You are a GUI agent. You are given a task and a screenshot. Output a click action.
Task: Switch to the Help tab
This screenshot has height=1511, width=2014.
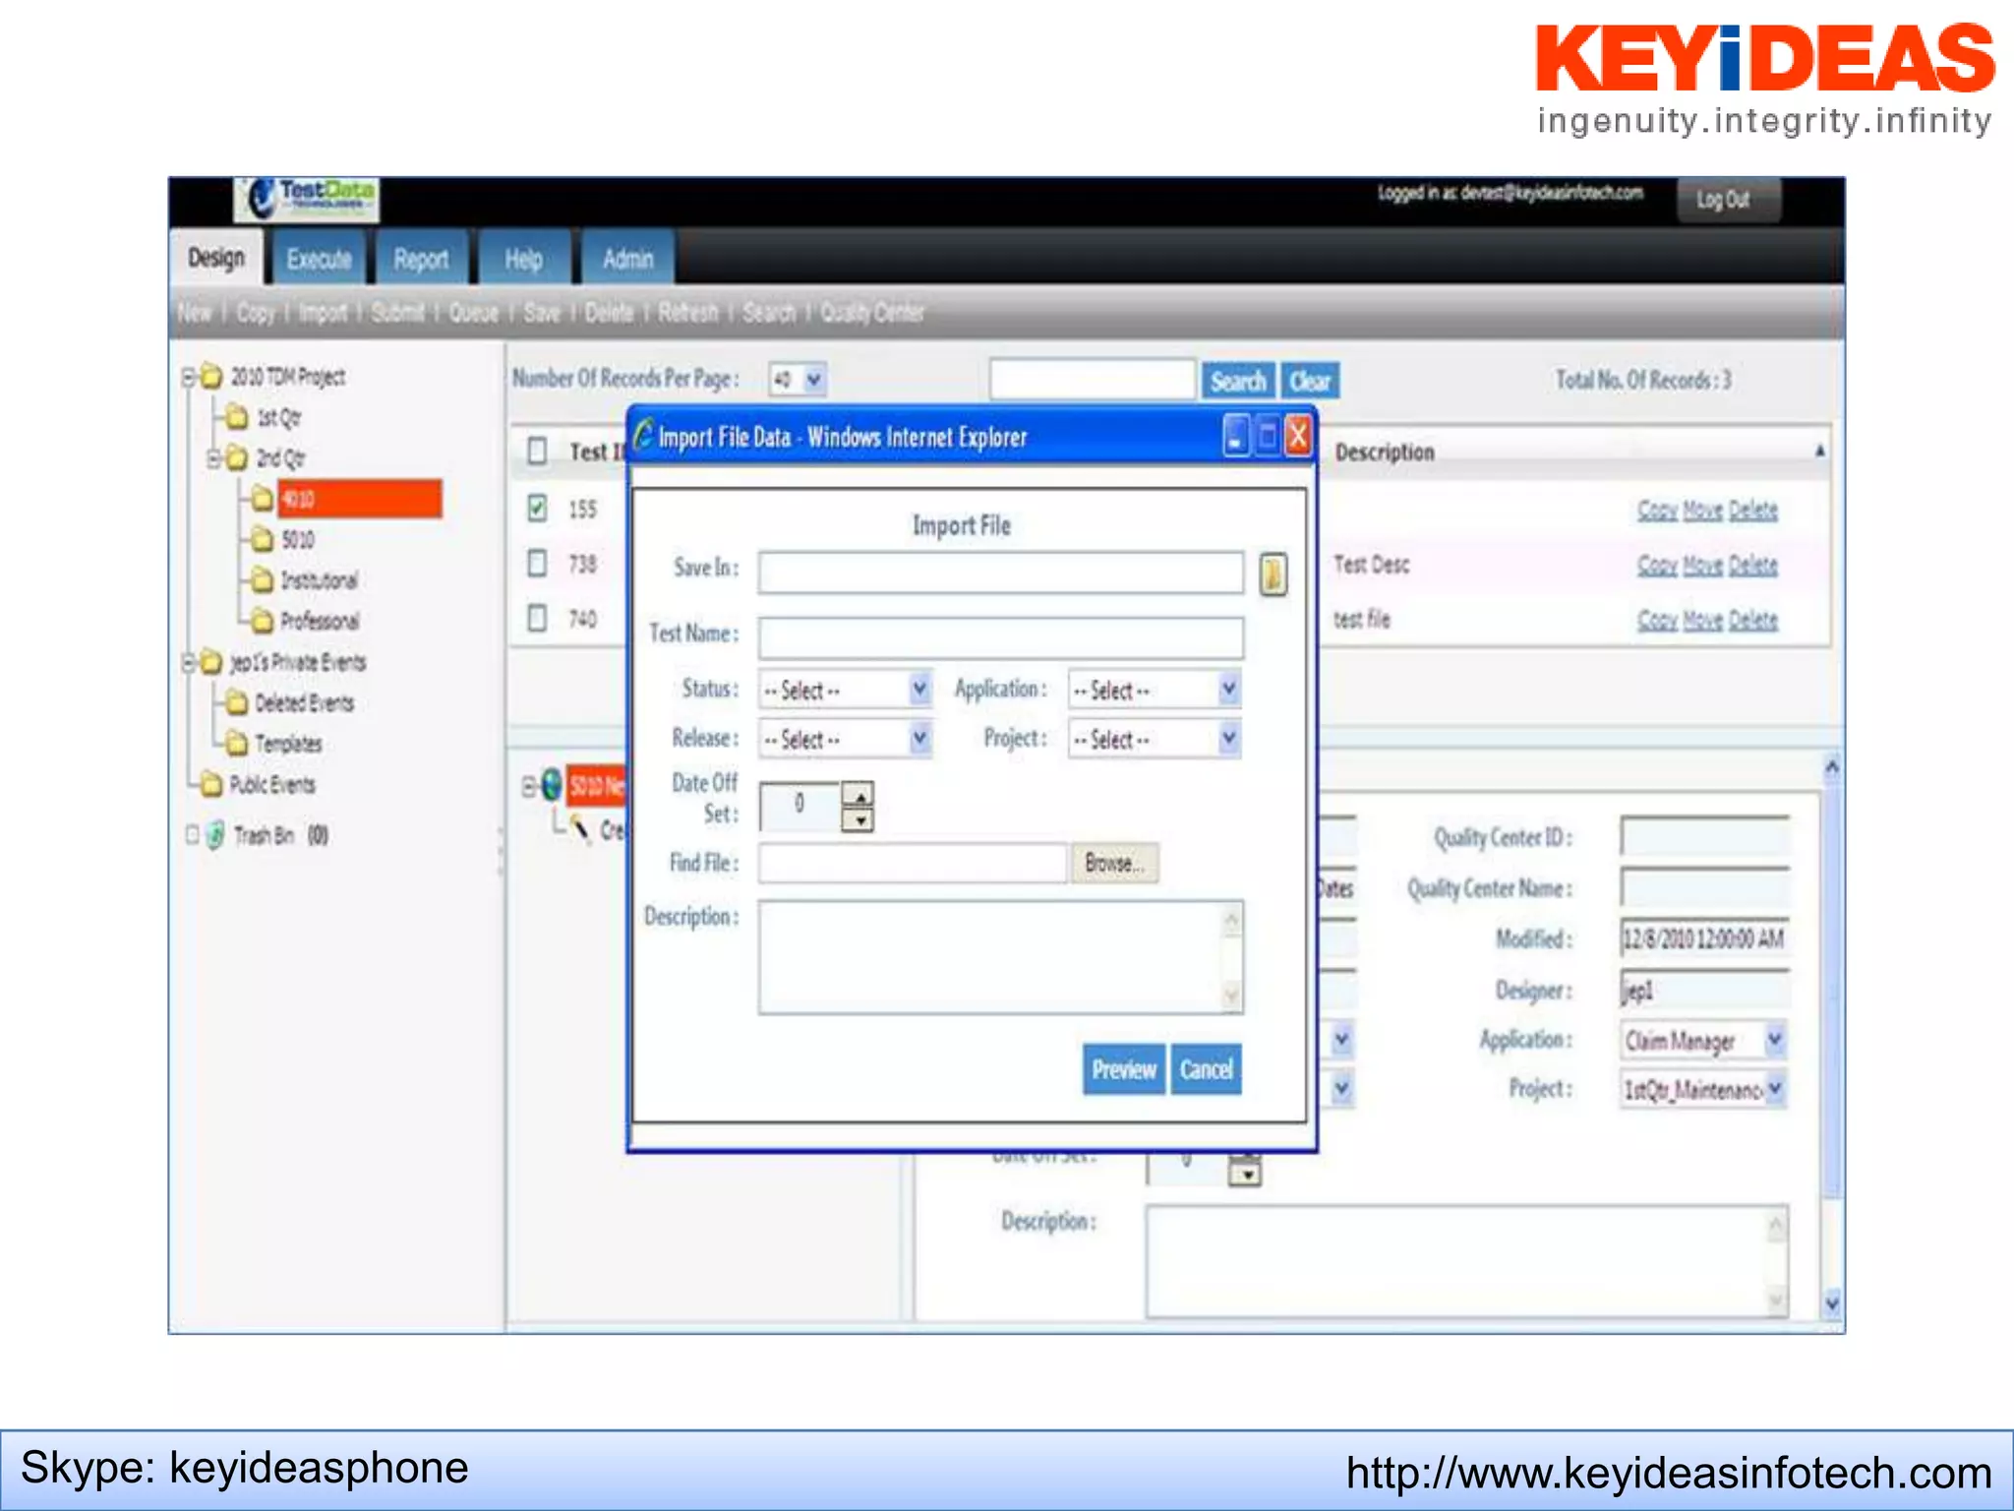tap(524, 260)
